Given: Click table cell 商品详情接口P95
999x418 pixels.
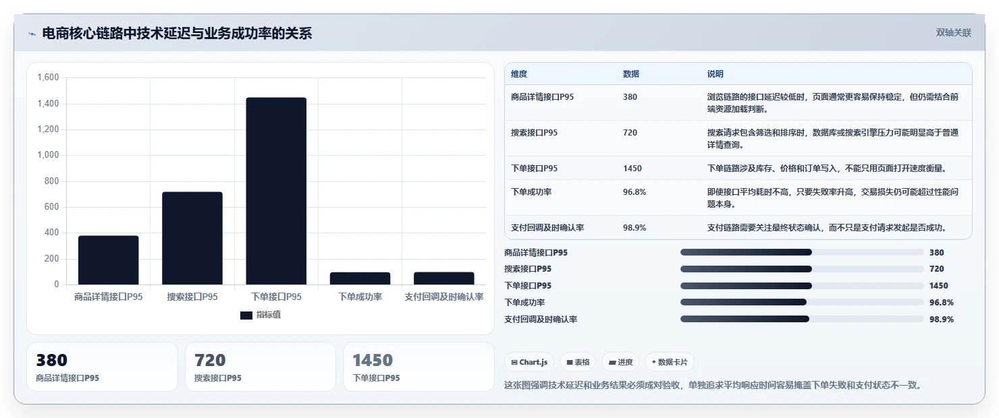Looking at the screenshot, I should [542, 97].
